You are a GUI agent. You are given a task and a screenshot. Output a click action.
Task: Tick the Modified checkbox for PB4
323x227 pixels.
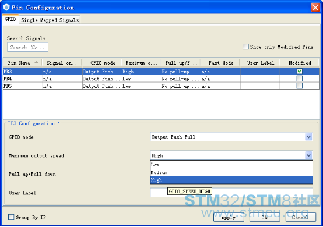pyautogui.click(x=299, y=79)
